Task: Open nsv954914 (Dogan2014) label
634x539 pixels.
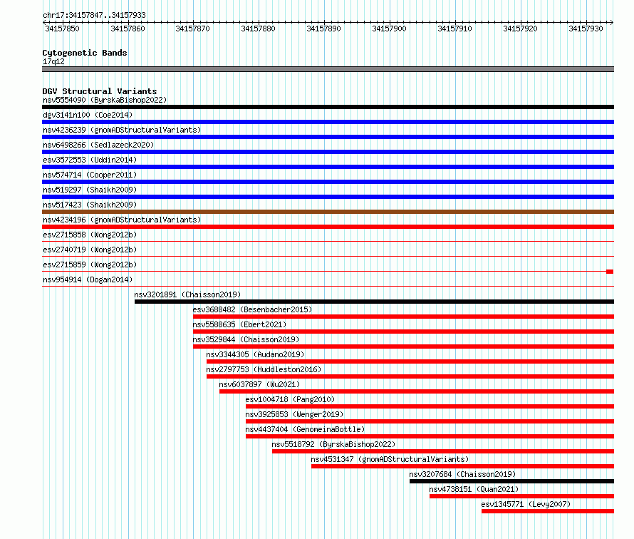Action: (88, 279)
